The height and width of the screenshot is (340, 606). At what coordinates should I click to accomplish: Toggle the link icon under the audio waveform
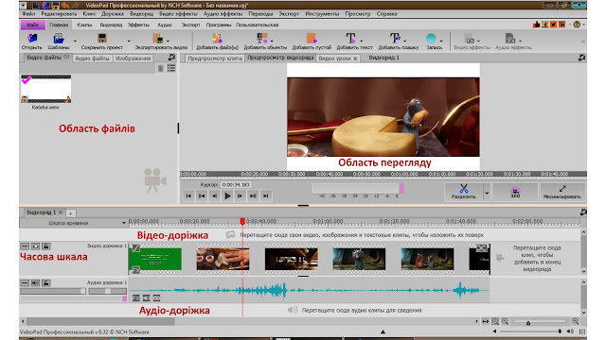point(156,298)
